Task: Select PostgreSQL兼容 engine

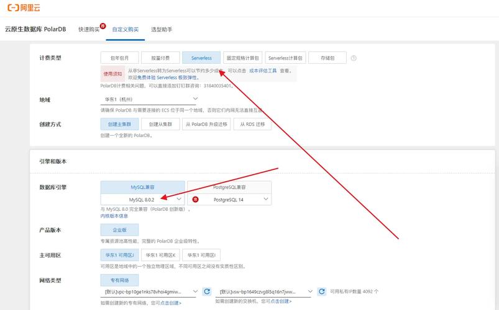Action: [229, 187]
